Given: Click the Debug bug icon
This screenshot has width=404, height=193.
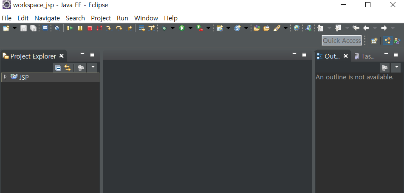Looking at the screenshot, I should coord(164,28).
